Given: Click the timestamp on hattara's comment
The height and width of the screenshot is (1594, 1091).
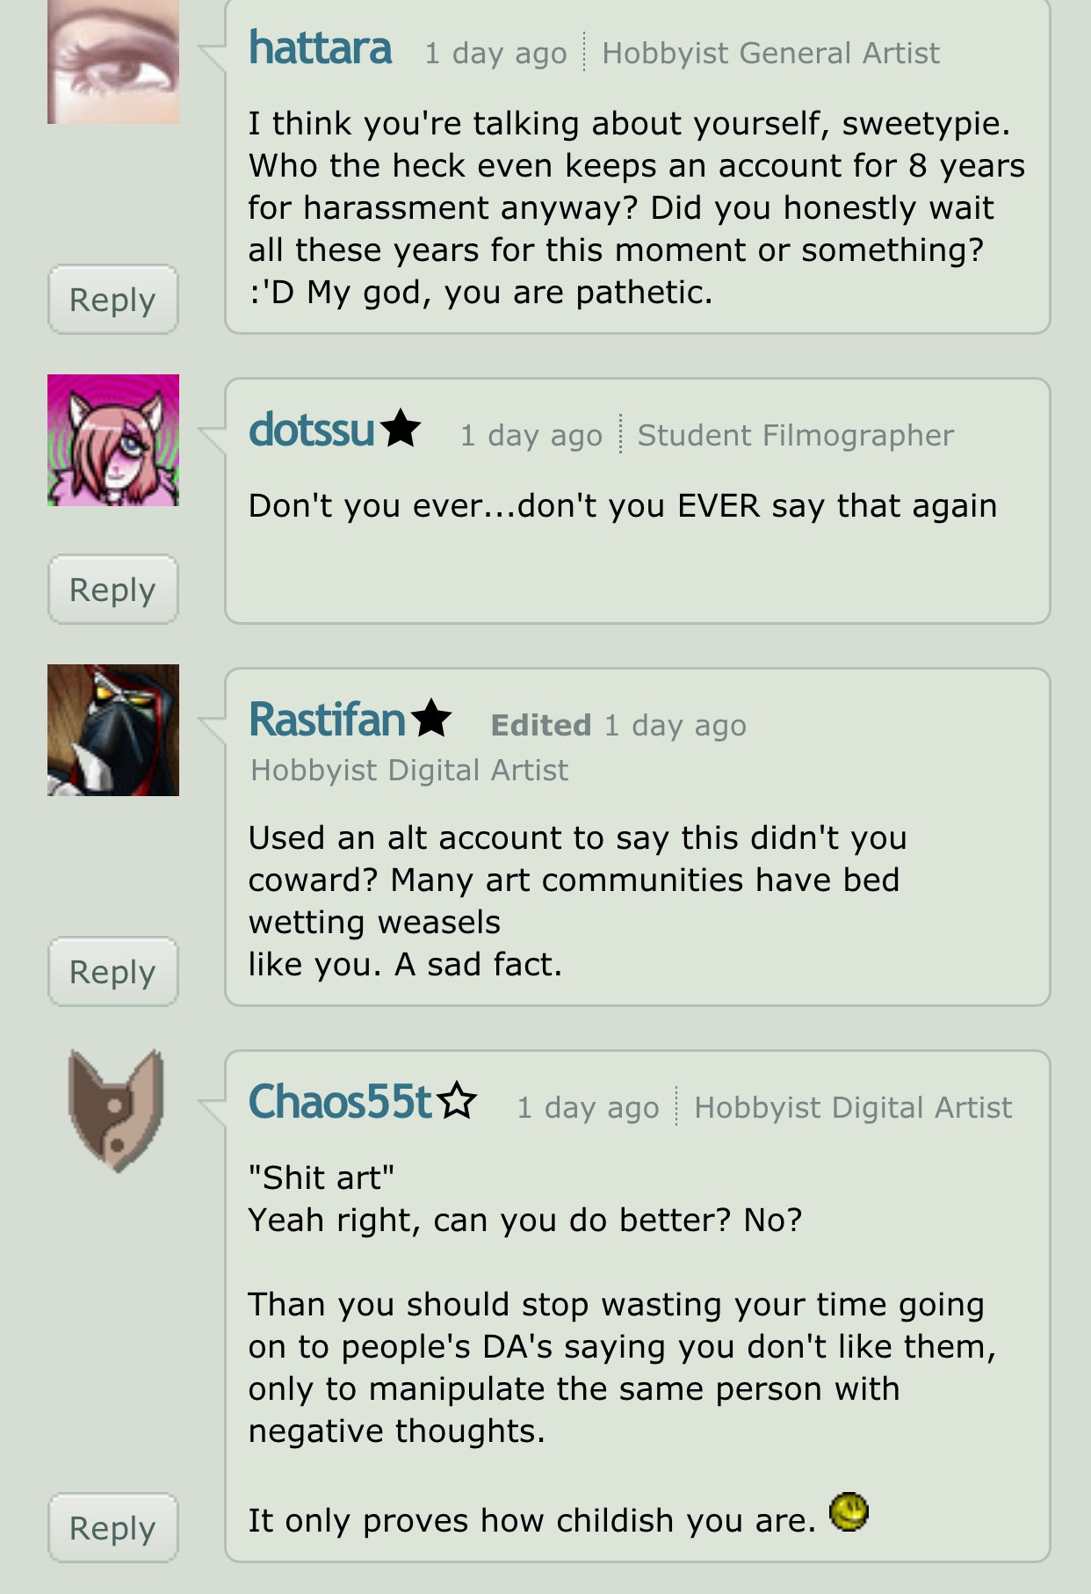Looking at the screenshot, I should (496, 54).
